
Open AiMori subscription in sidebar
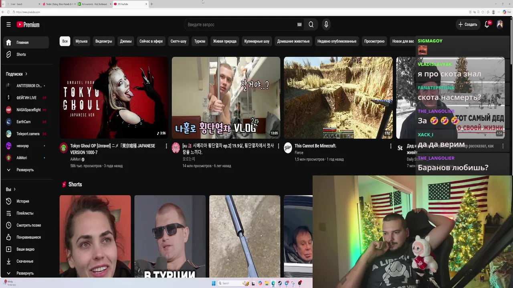[x=26, y=158]
